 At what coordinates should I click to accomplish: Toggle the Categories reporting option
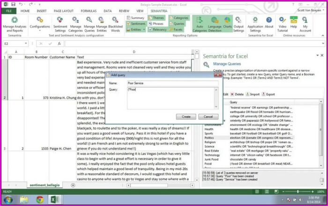179,18
